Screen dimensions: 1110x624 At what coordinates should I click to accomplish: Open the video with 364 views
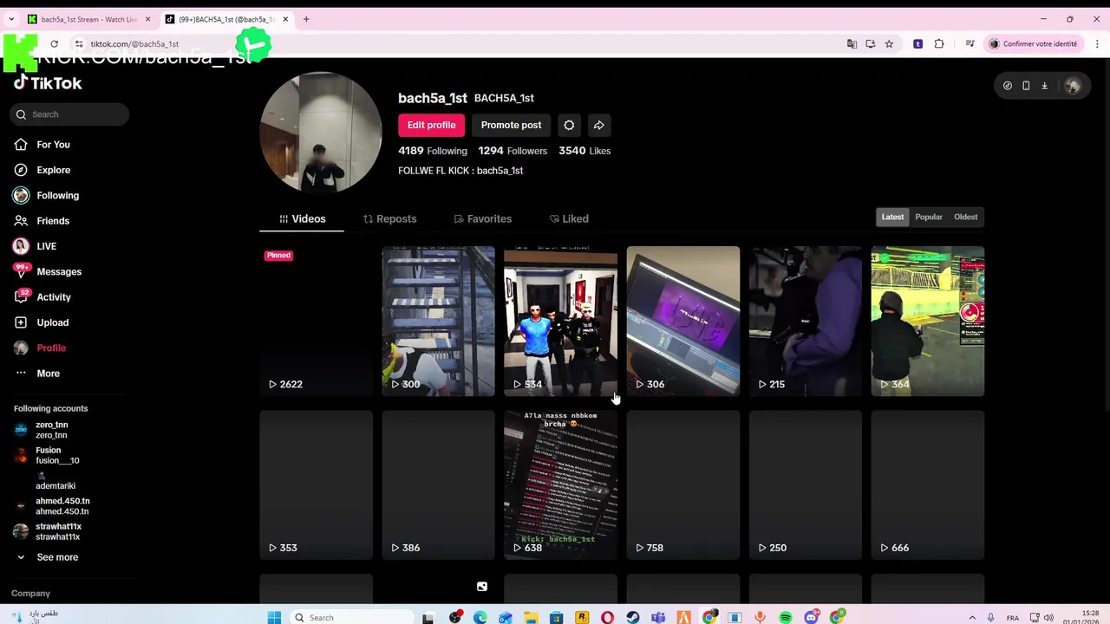tap(928, 322)
